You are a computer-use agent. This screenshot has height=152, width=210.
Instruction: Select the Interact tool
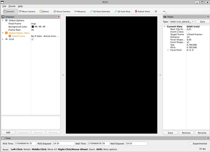pyautogui.click(x=11, y=12)
